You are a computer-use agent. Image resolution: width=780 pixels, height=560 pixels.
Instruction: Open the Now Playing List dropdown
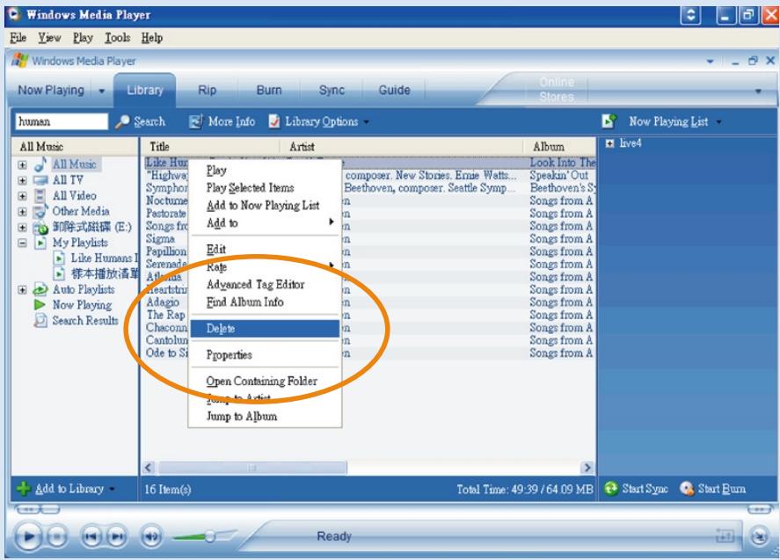718,122
